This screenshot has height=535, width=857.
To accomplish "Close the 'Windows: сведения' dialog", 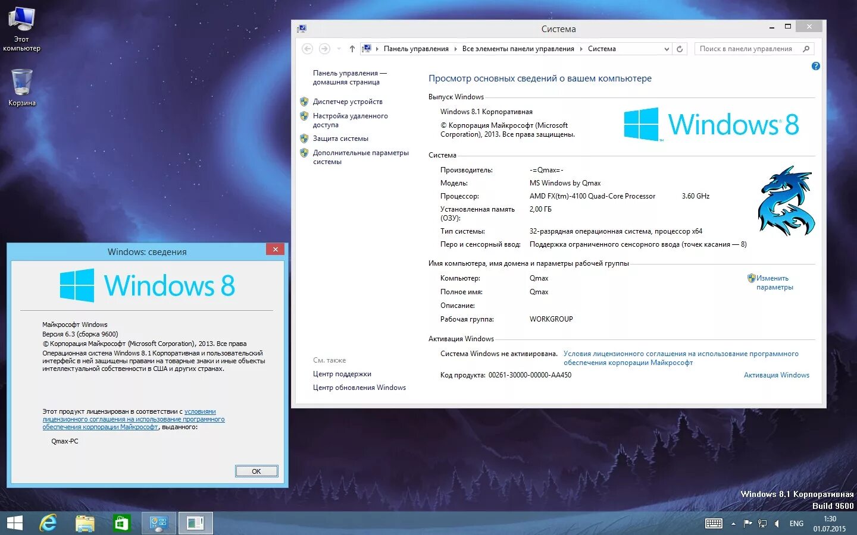I will click(275, 250).
